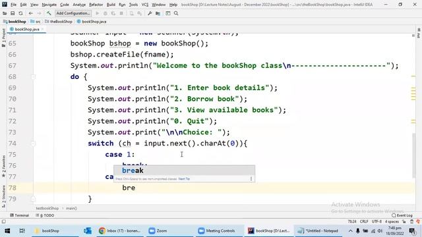Click the Save All toolbar icon
422x237 pixels.
(x=13, y=13)
